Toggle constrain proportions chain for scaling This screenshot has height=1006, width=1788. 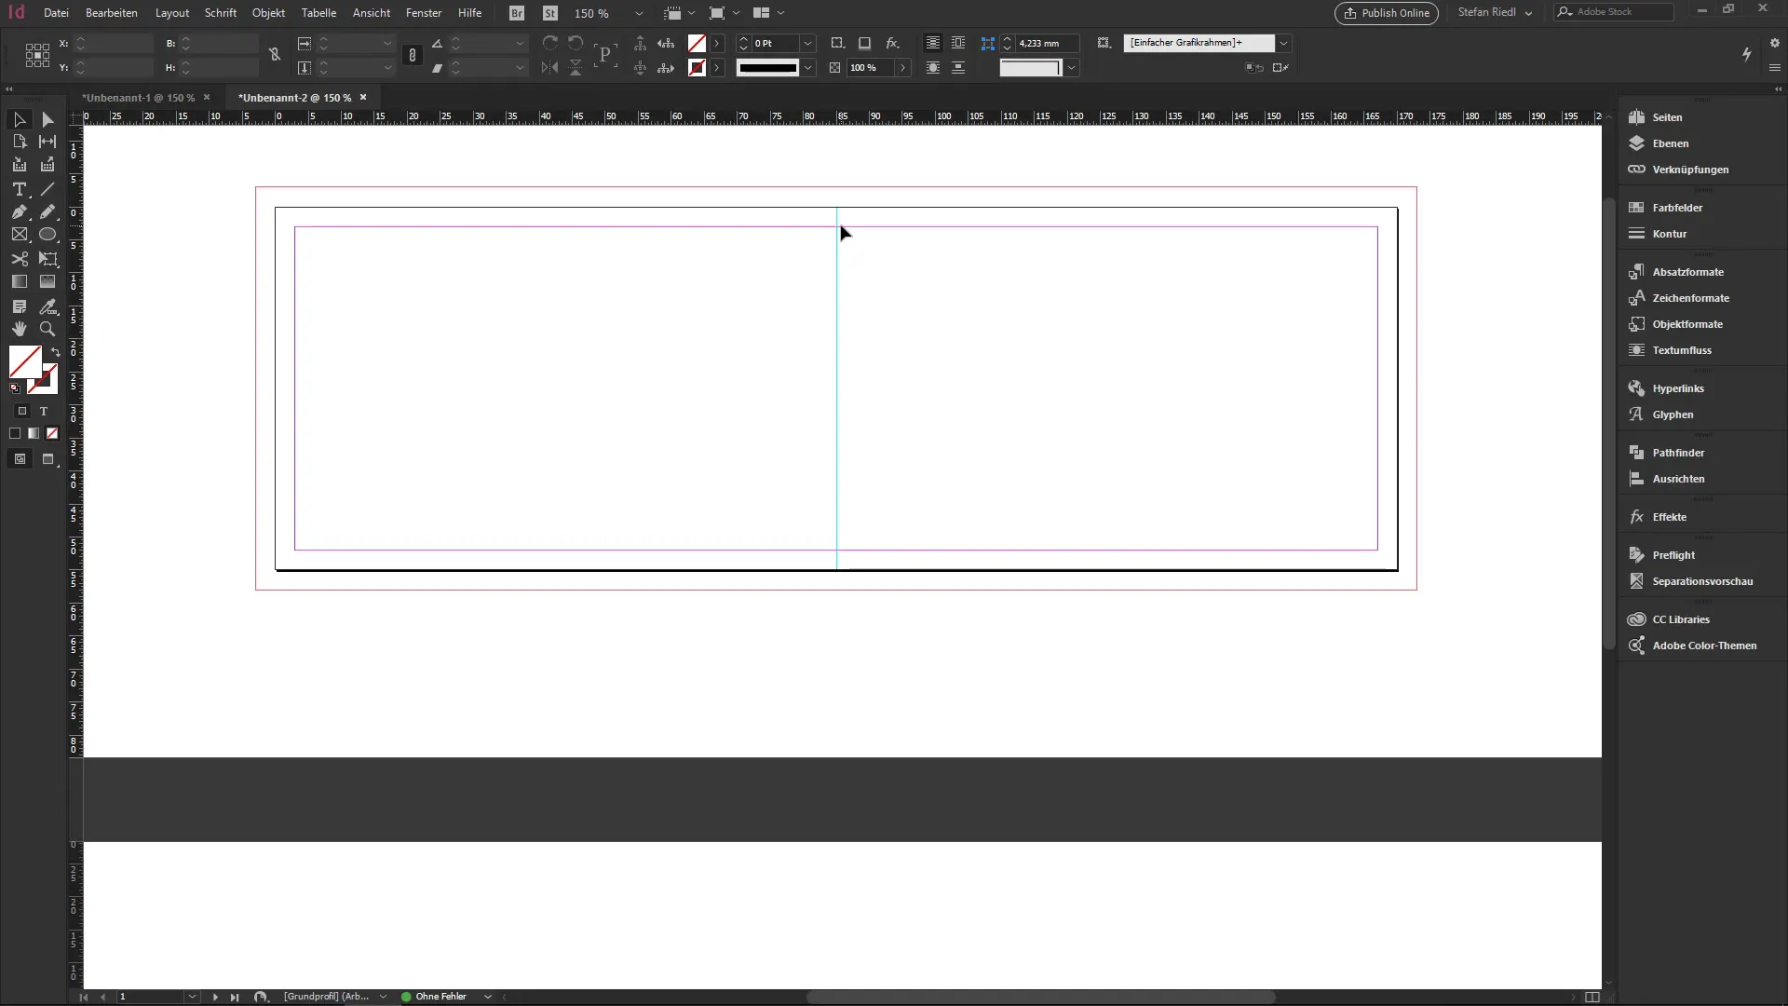click(x=413, y=55)
